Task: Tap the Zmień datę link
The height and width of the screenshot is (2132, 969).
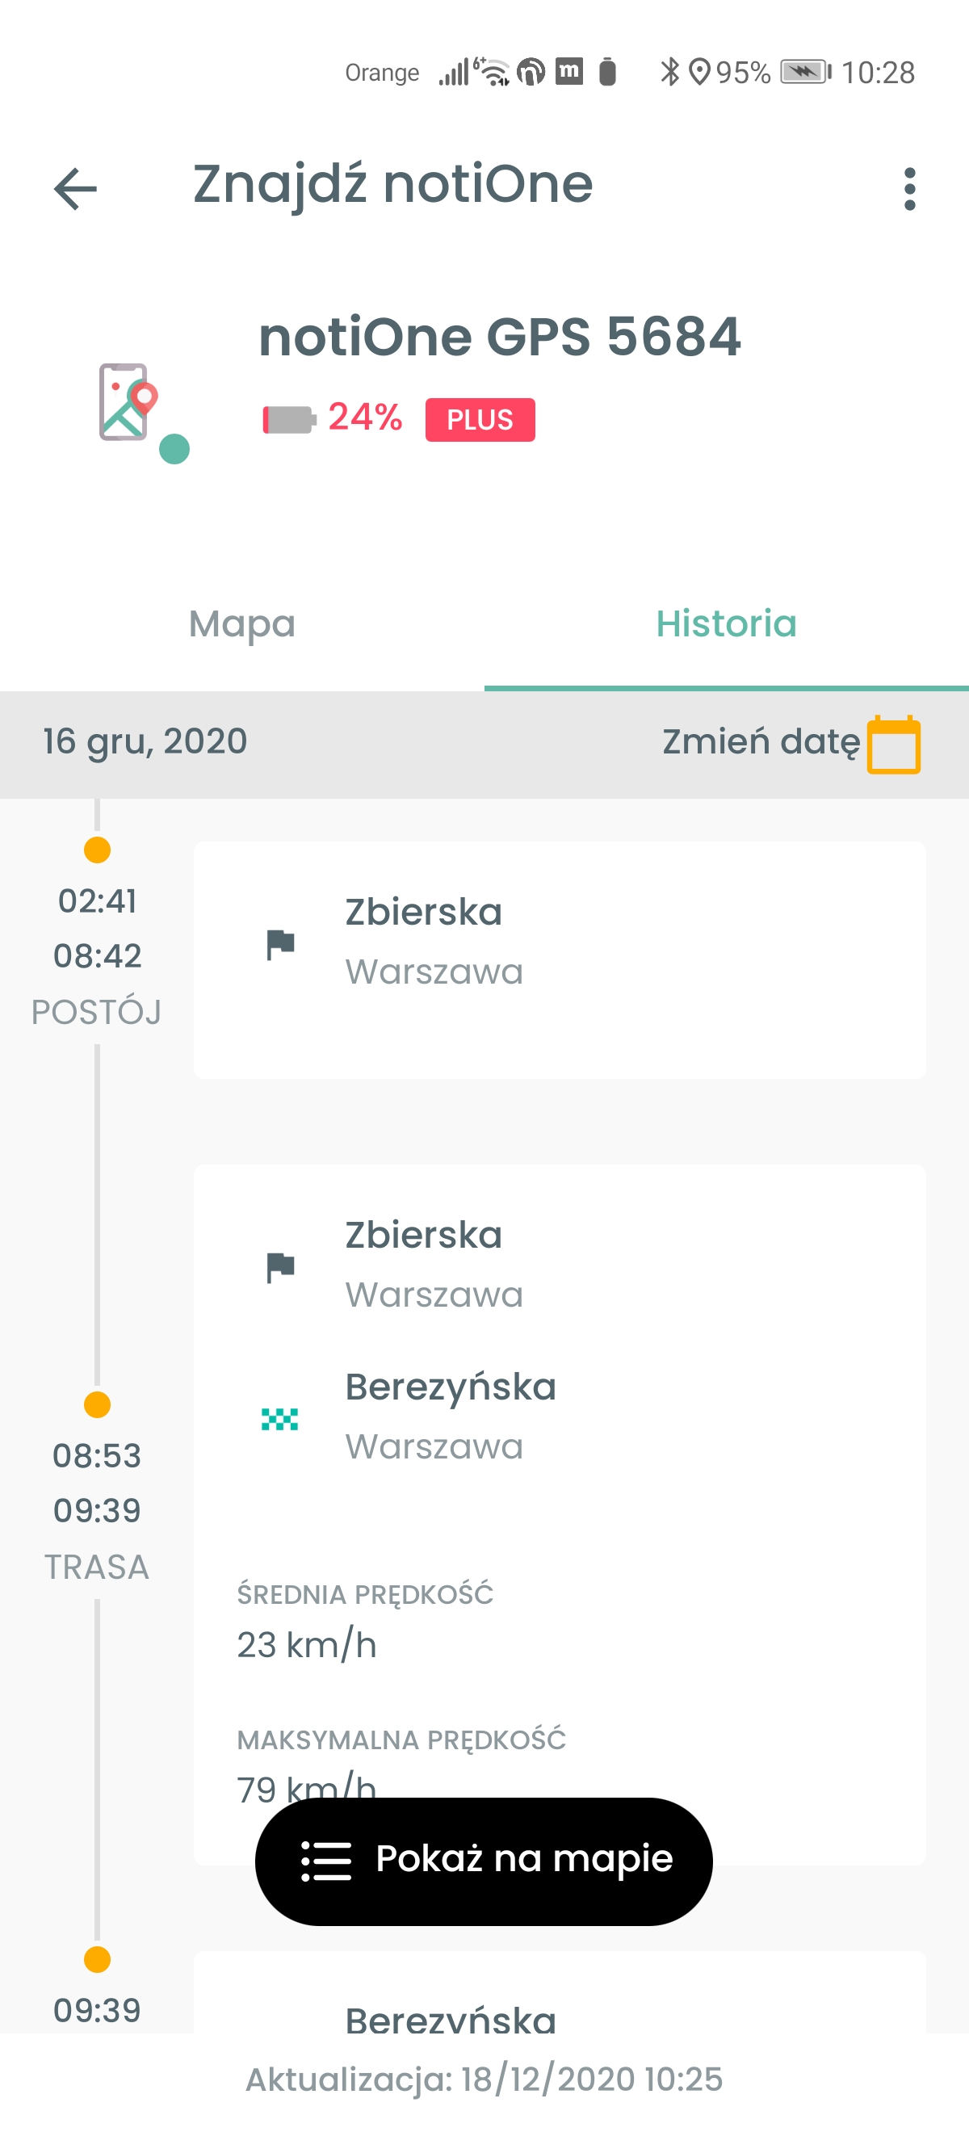Action: coord(760,741)
